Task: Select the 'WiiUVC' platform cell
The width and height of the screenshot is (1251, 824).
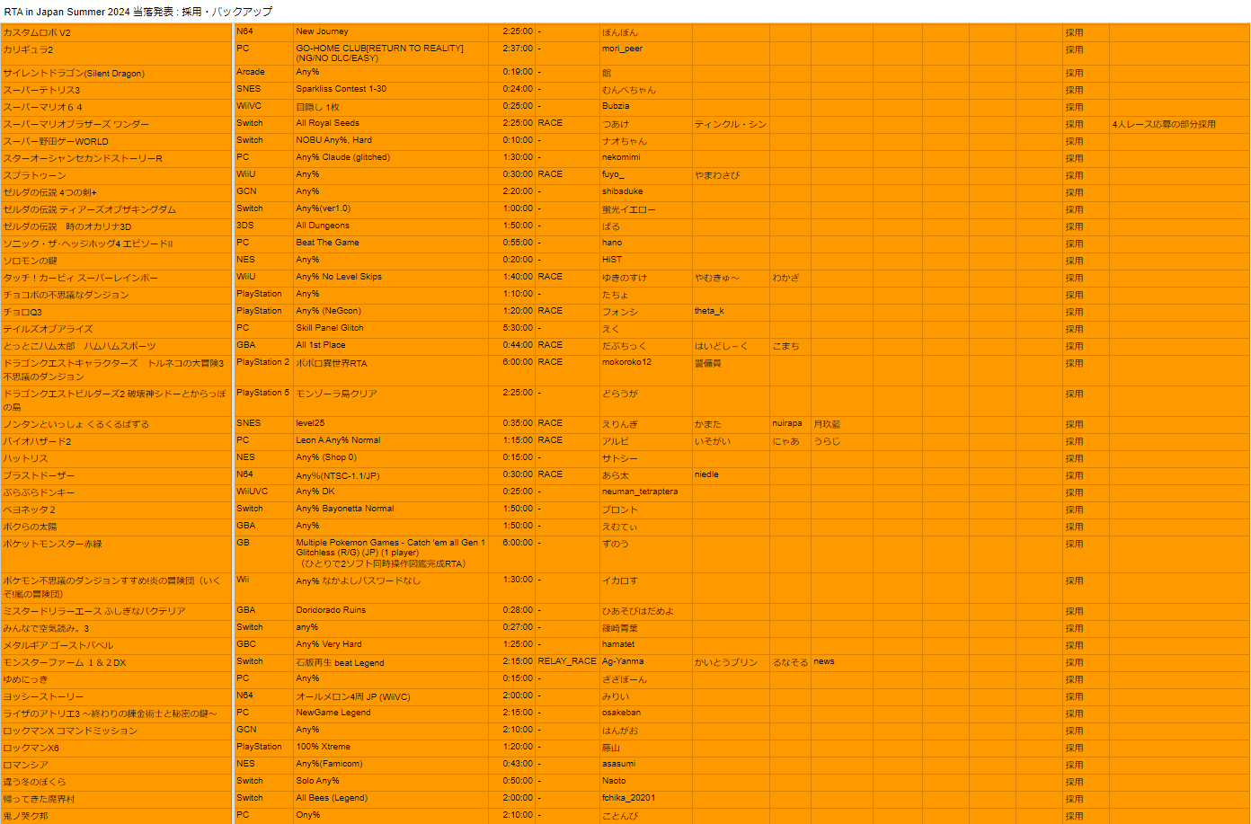Action: pyautogui.click(x=263, y=493)
